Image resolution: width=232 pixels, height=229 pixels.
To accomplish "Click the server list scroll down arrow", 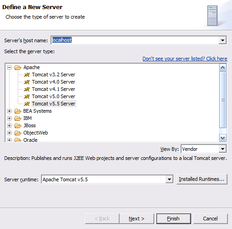I will pyautogui.click(x=223, y=138).
